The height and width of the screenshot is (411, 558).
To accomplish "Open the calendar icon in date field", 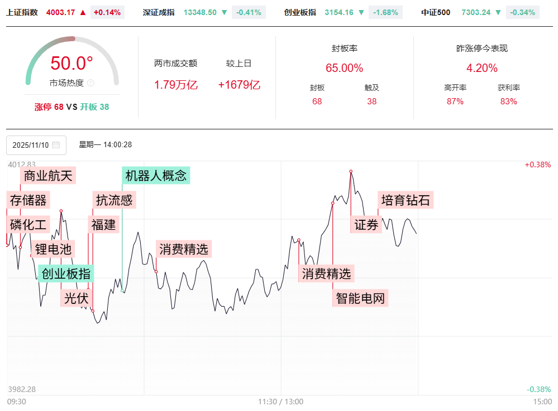I will pyautogui.click(x=56, y=145).
